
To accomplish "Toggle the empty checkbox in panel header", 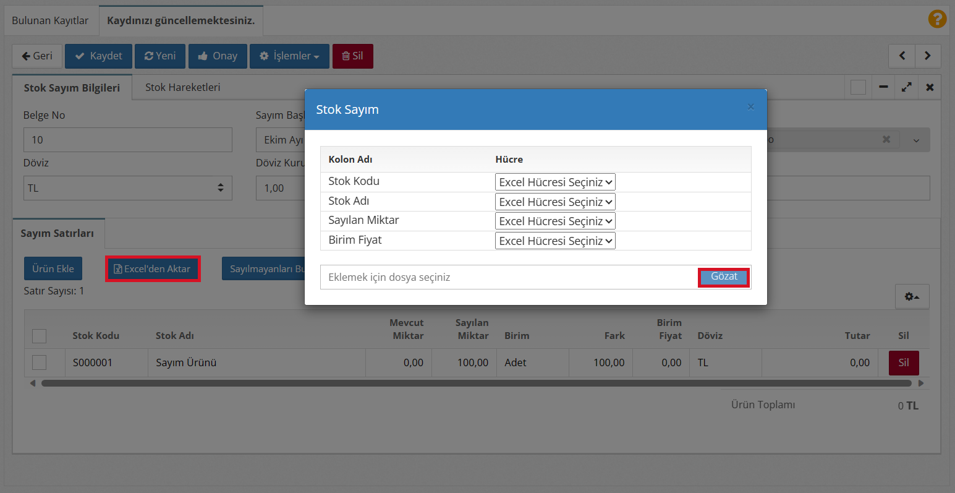I will pyautogui.click(x=858, y=87).
